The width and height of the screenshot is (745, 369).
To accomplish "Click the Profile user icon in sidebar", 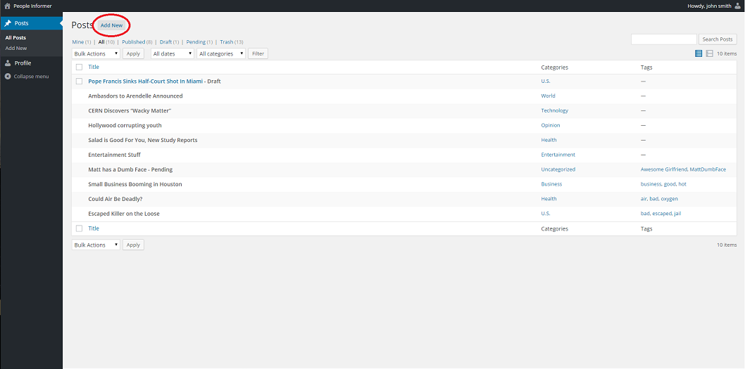I will coord(8,63).
